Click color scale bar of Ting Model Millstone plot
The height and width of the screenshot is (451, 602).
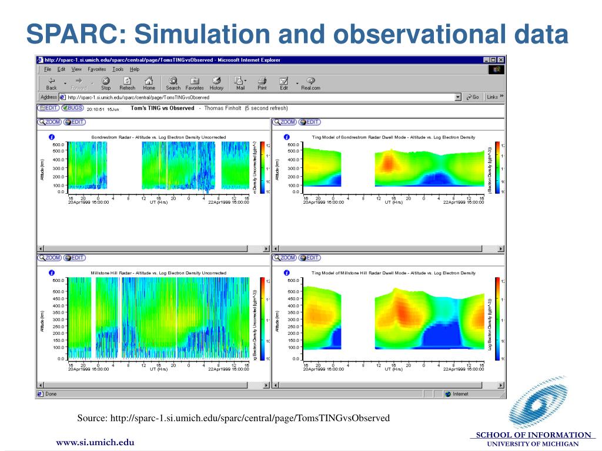pos(497,319)
